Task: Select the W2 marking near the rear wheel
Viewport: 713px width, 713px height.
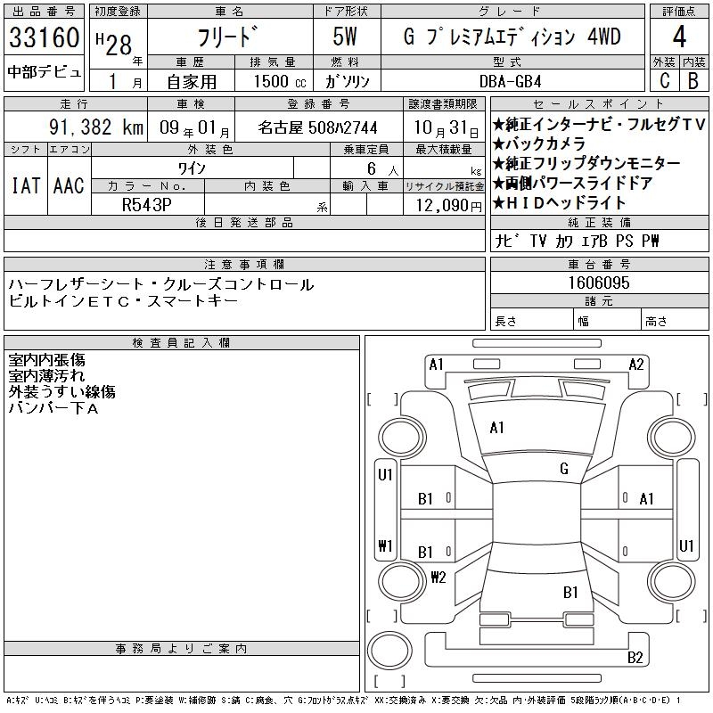Action: [438, 577]
